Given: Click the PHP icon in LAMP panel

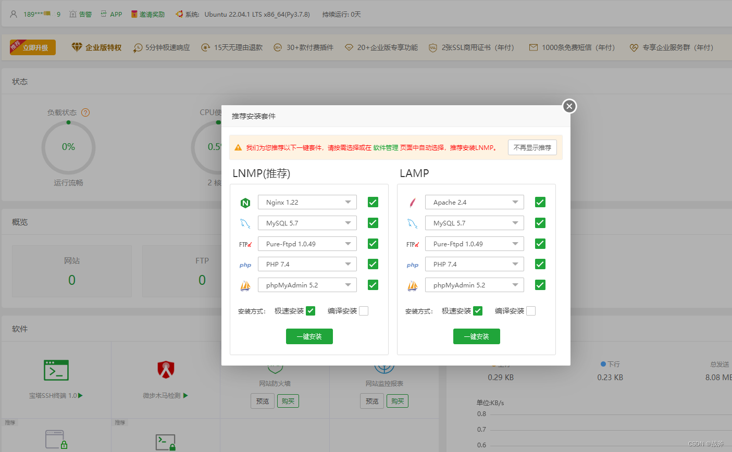Looking at the screenshot, I should pyautogui.click(x=413, y=265).
